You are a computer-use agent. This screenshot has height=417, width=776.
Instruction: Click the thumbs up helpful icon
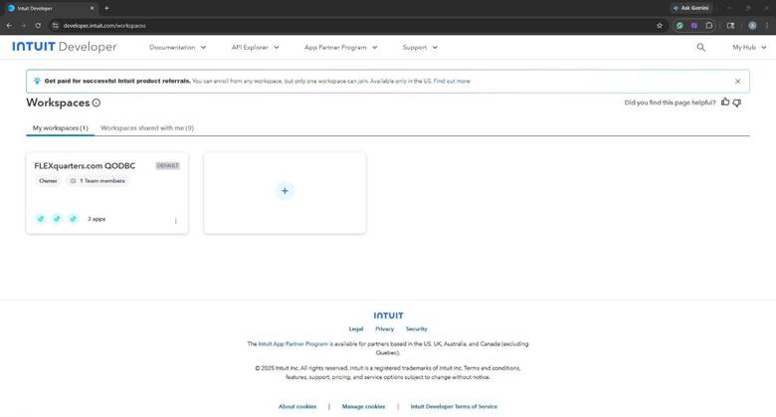[x=725, y=103]
